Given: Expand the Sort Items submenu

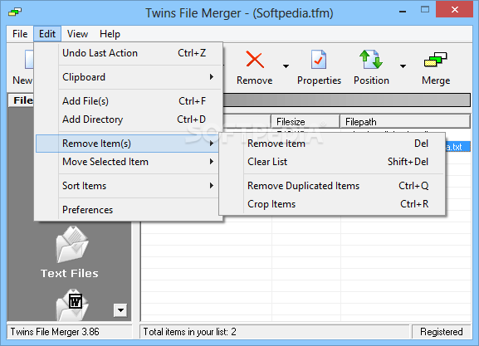Looking at the screenshot, I should (127, 186).
